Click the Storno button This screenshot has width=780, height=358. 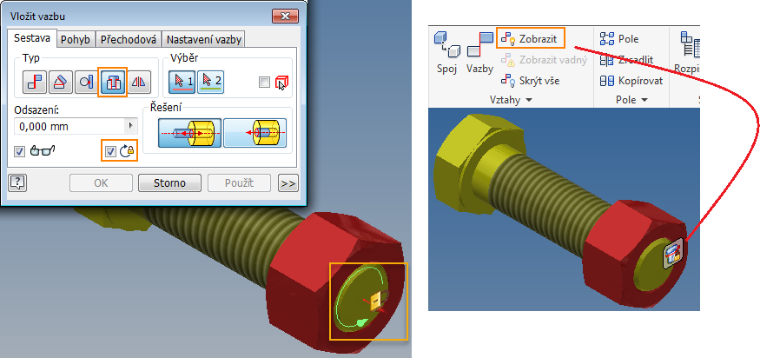click(x=169, y=183)
